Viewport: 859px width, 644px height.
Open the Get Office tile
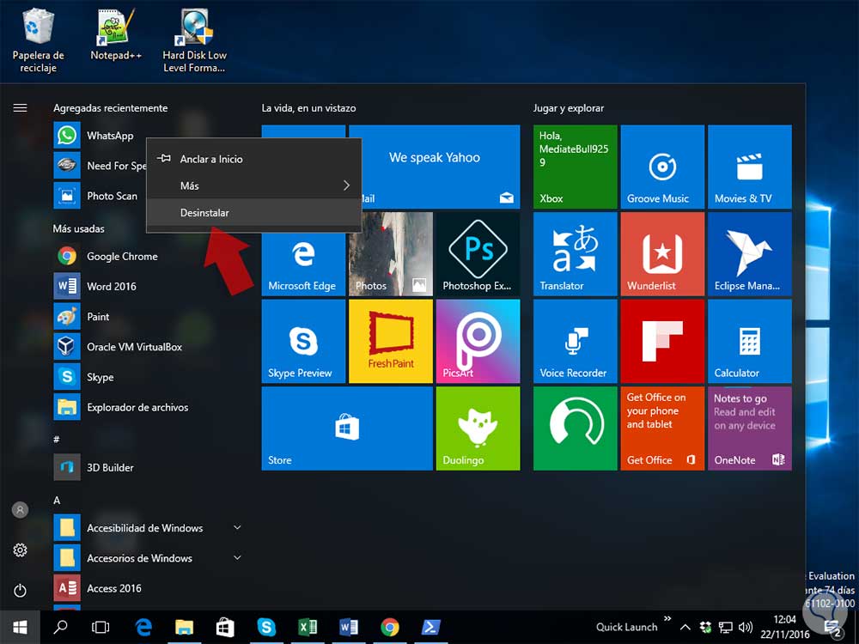click(662, 428)
